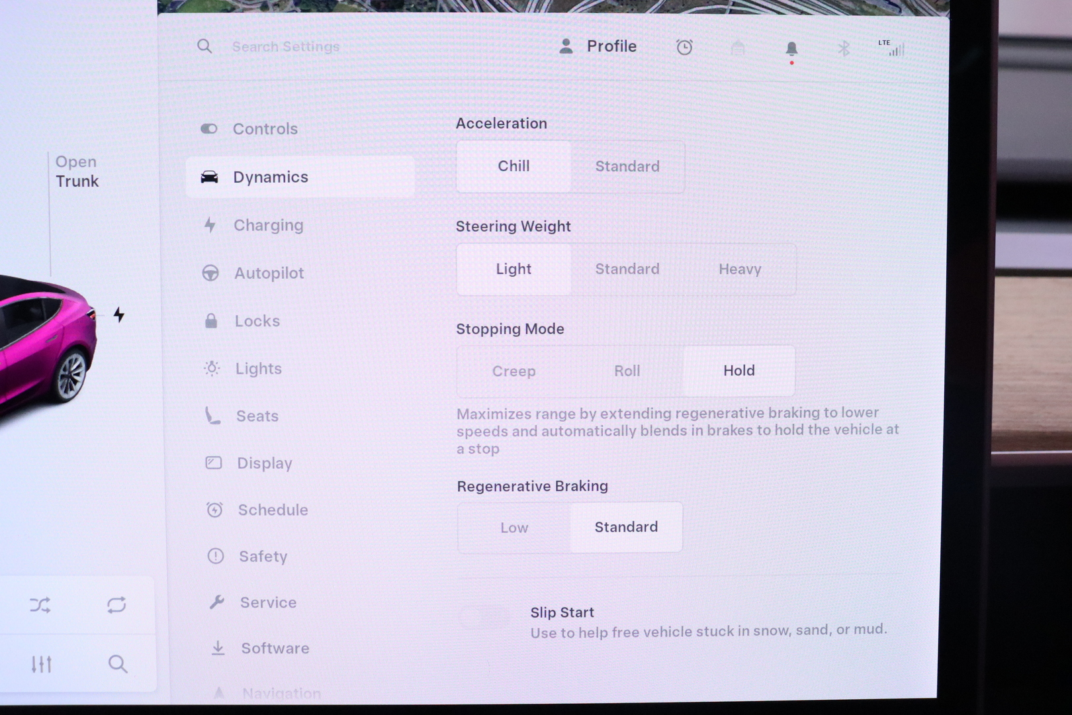Toggle the Slip Start switch
1072x715 pixels.
tap(485, 618)
